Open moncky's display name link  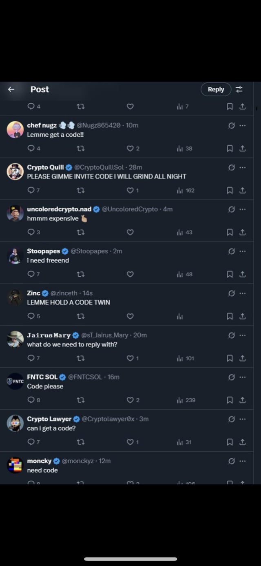(39, 461)
